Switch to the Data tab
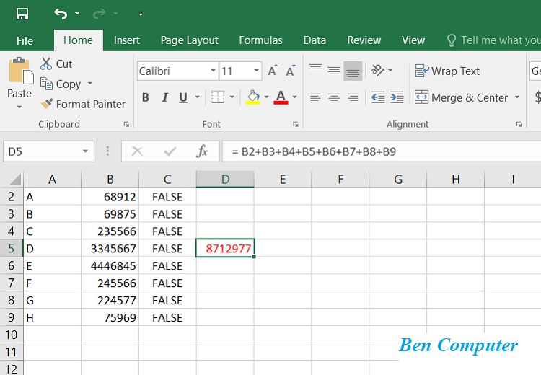The width and height of the screenshot is (541, 375). (315, 40)
